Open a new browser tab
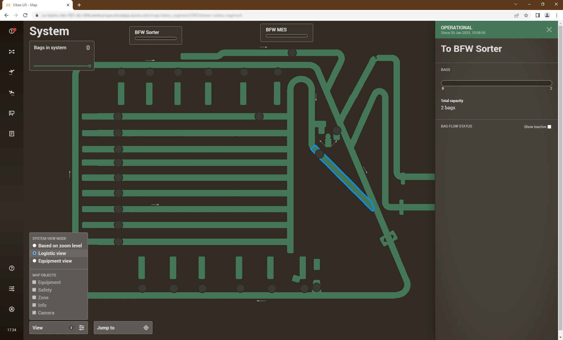 79,5
